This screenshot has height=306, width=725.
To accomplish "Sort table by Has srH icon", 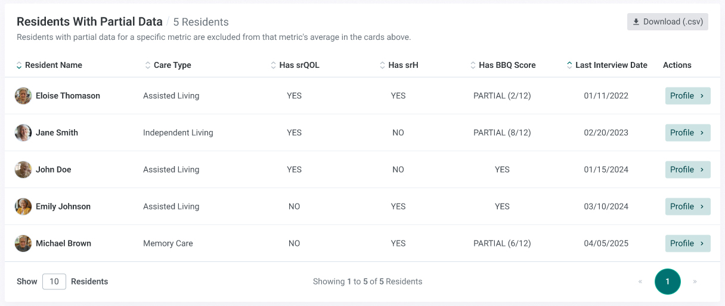I will [382, 65].
